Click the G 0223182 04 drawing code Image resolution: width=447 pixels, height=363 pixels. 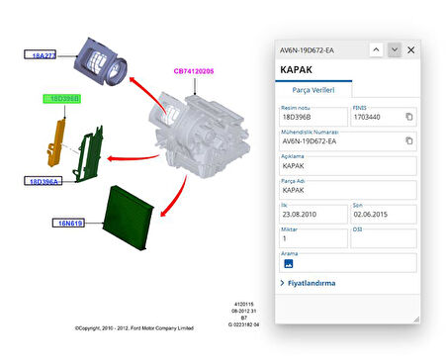coord(243,324)
